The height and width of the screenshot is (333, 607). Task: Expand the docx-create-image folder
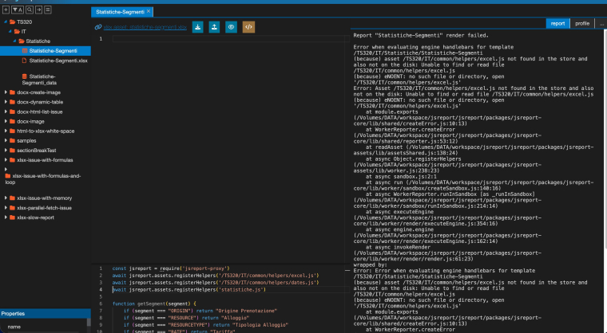click(6, 92)
